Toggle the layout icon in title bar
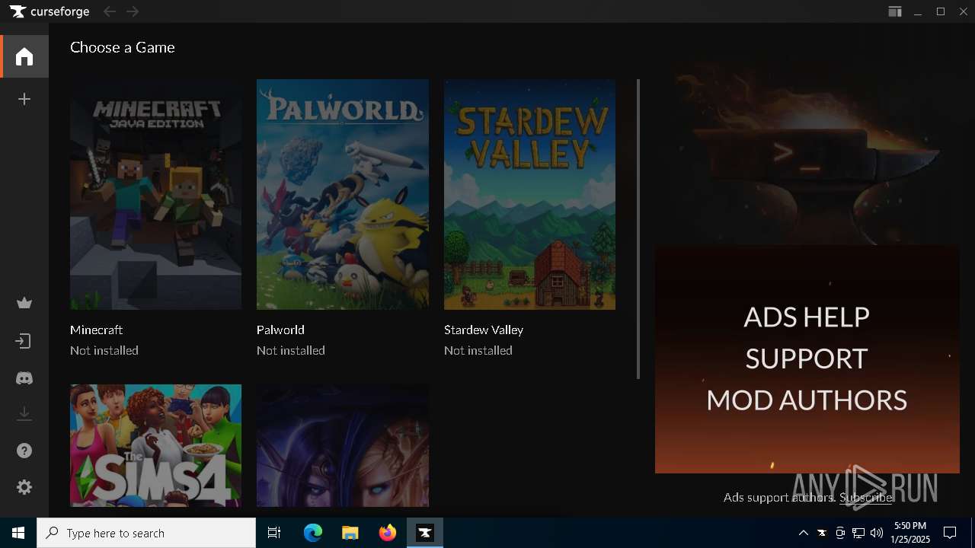The width and height of the screenshot is (975, 548). pyautogui.click(x=895, y=11)
